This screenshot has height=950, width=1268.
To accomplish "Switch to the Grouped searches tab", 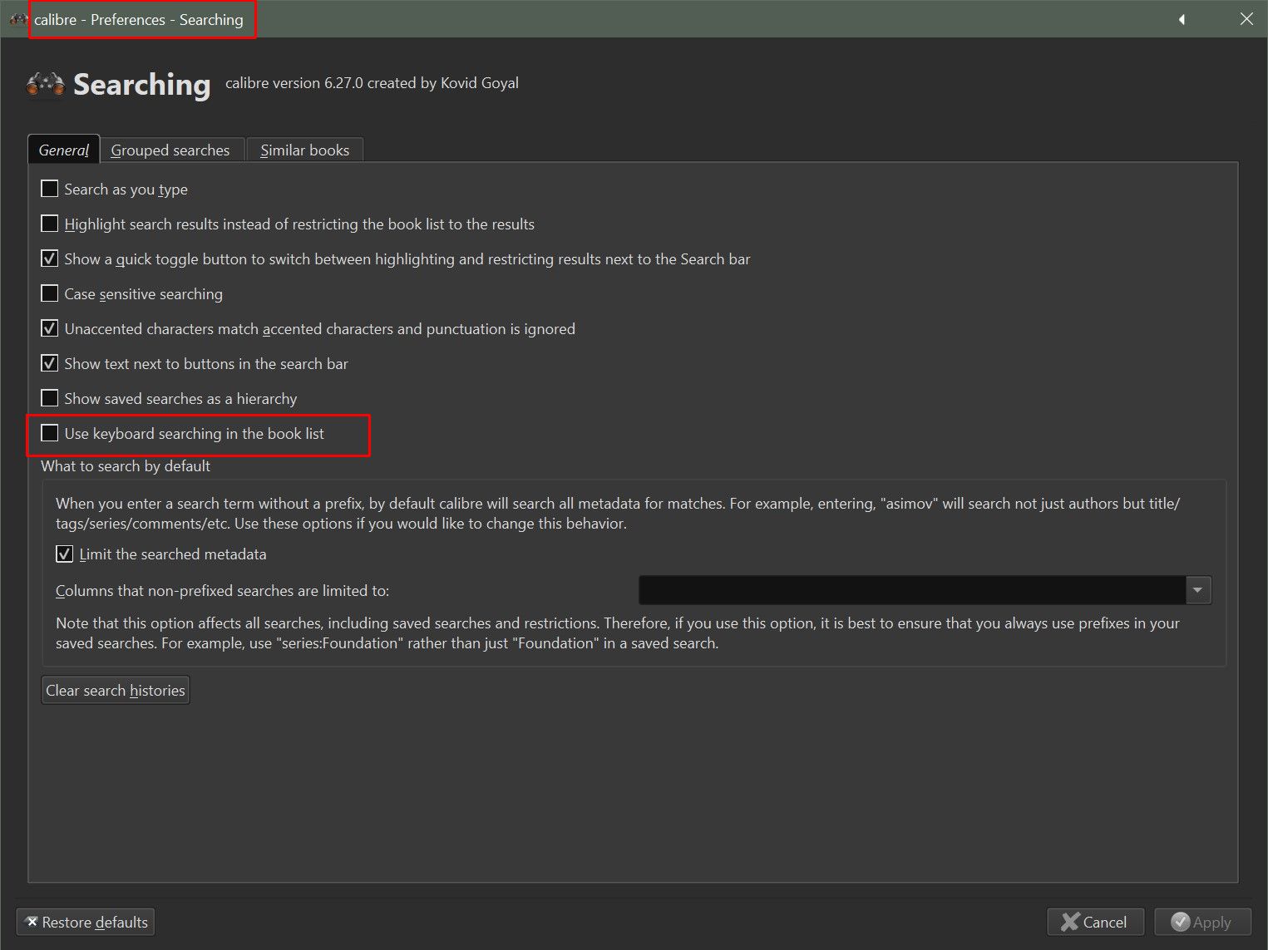I will pos(170,150).
